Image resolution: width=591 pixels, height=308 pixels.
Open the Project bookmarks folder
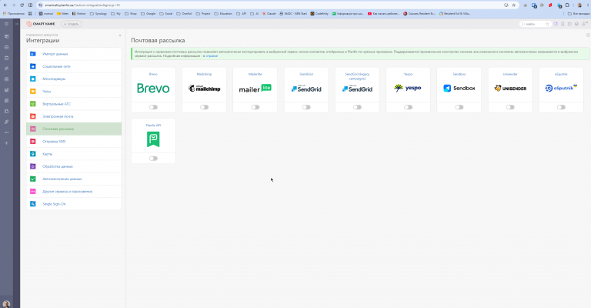pyautogui.click(x=203, y=14)
